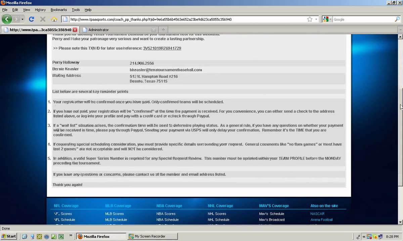Viewport: 403px width, 241px height.
Task: Open the list all tabs dropdown
Action: (400, 30)
